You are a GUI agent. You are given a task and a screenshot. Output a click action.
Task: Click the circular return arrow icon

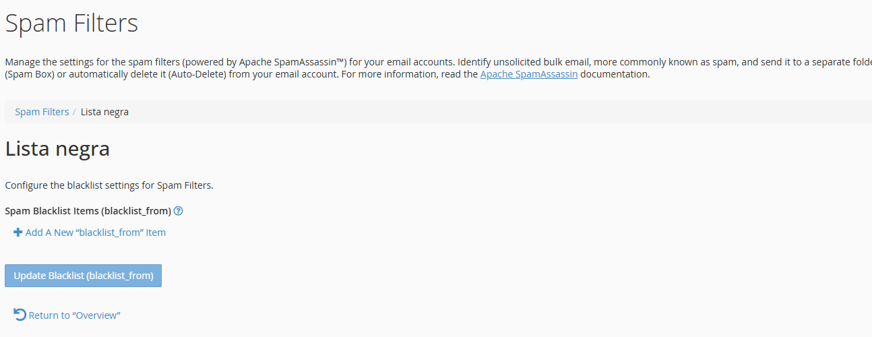20,315
